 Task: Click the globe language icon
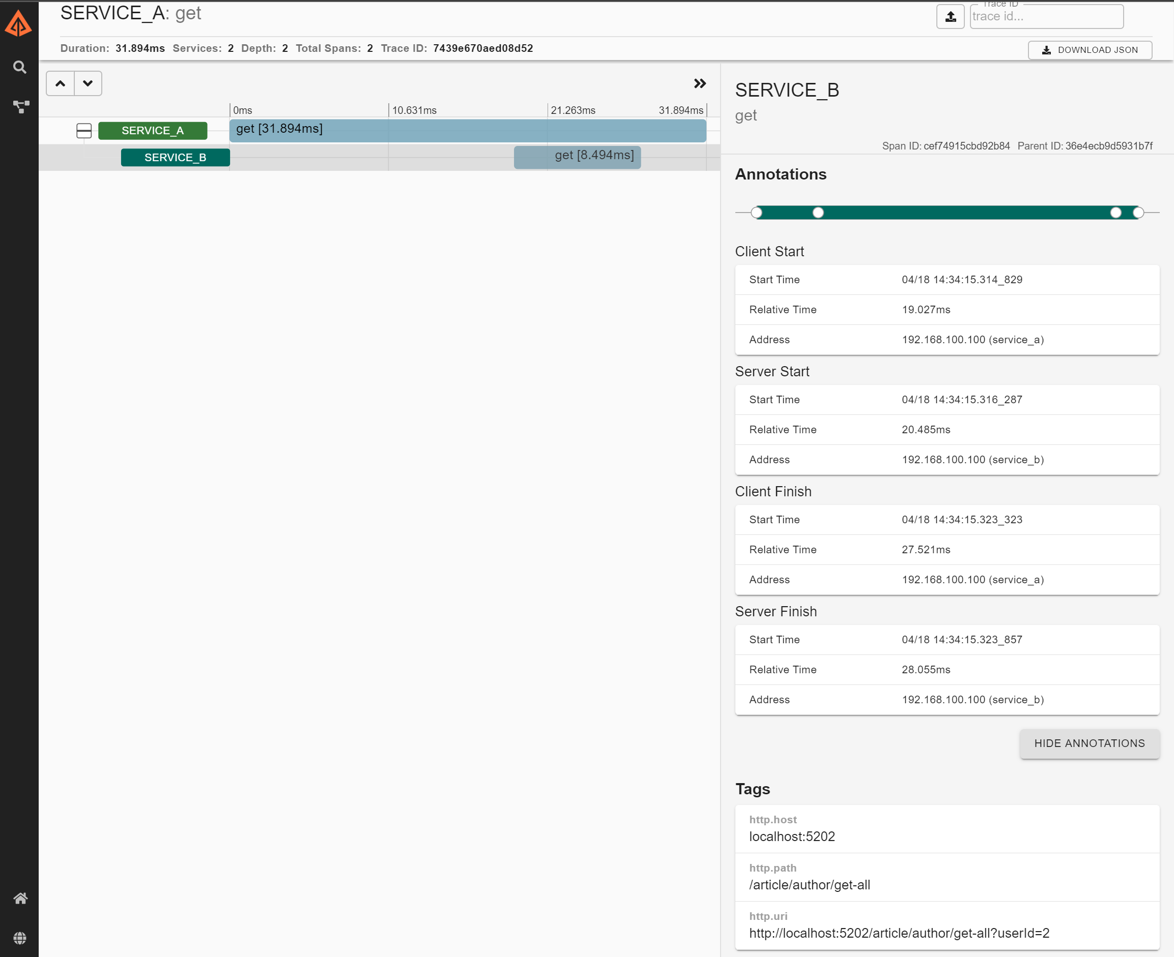[x=20, y=938]
